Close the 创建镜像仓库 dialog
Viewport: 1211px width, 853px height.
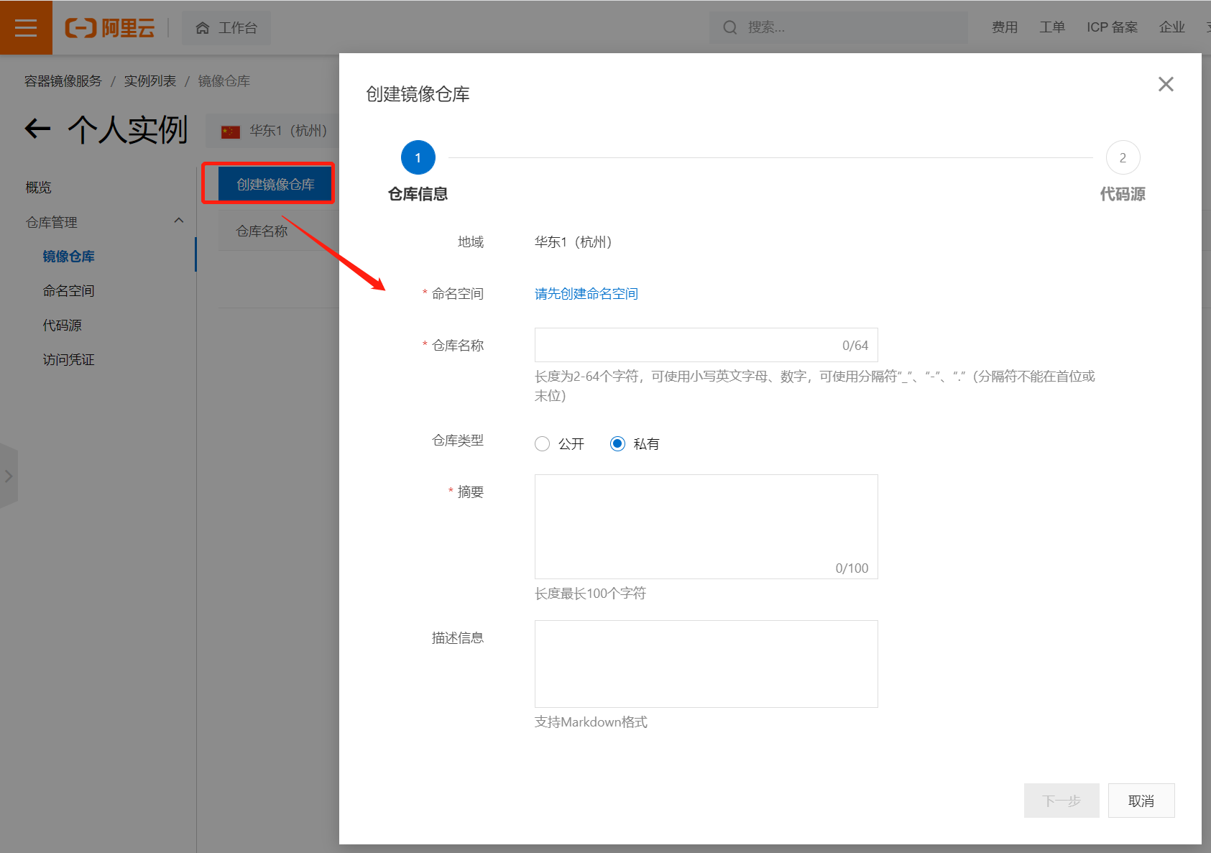coord(1166,84)
